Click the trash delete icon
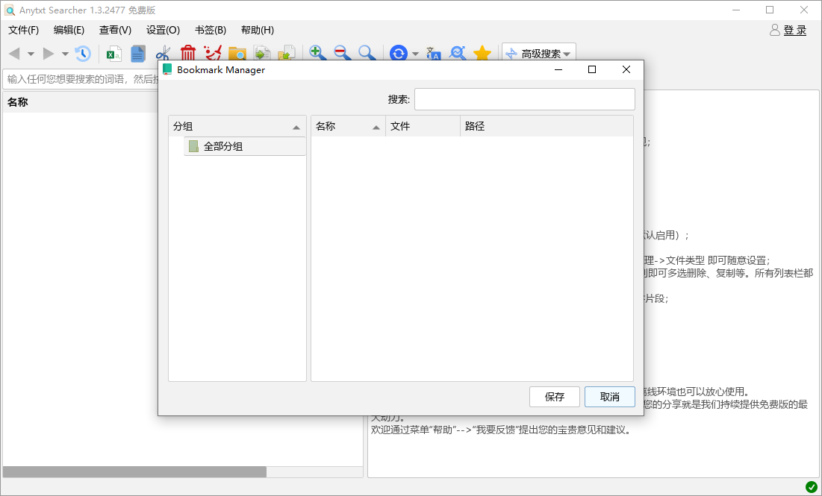This screenshot has width=822, height=496. click(187, 54)
